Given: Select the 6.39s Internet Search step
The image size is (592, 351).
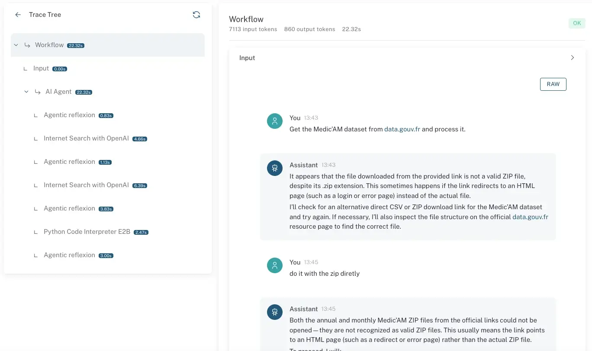Looking at the screenshot, I should (86, 185).
